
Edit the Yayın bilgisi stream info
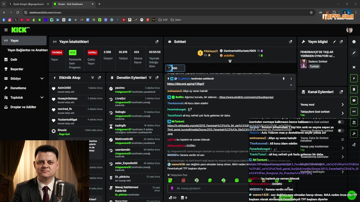pos(334,42)
